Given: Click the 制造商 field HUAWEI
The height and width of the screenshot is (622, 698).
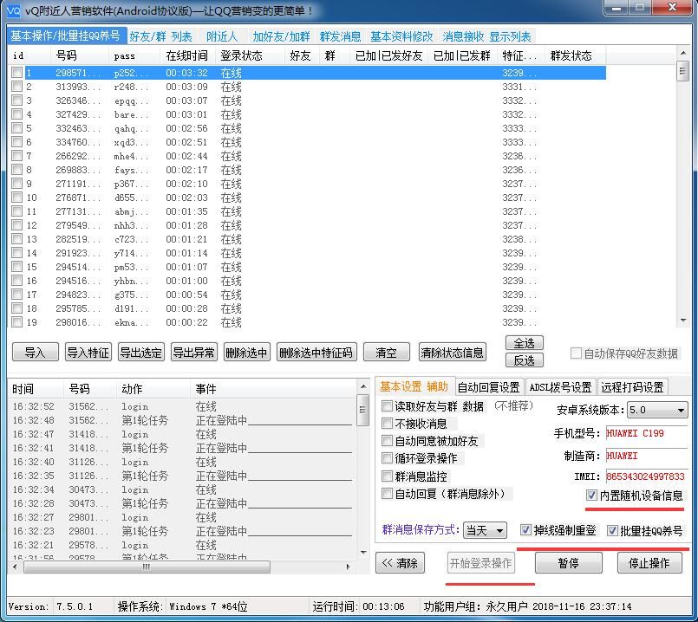Looking at the screenshot, I should [646, 456].
